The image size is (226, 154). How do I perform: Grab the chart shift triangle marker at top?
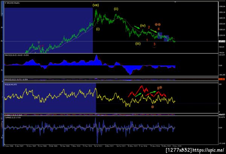[175, 2]
